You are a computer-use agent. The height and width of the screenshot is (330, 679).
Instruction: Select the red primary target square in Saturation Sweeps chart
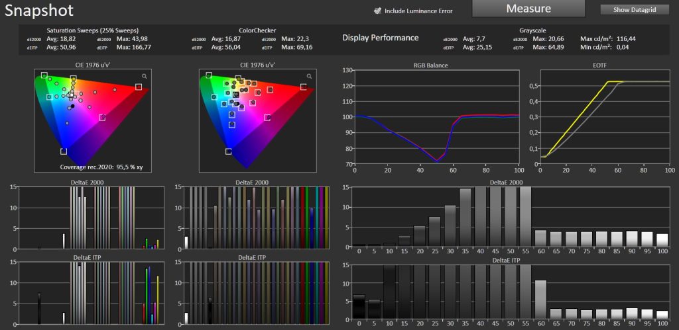(138, 87)
